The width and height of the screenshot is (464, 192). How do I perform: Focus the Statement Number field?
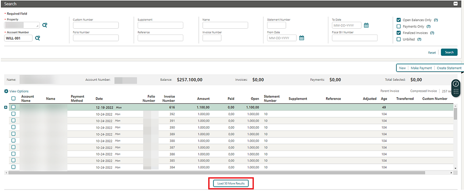[276, 25]
